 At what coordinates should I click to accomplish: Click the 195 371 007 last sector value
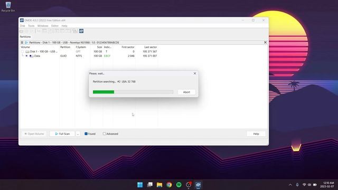point(150,56)
